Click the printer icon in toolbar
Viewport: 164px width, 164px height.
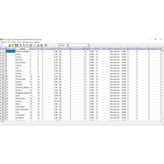[x=46, y=45]
